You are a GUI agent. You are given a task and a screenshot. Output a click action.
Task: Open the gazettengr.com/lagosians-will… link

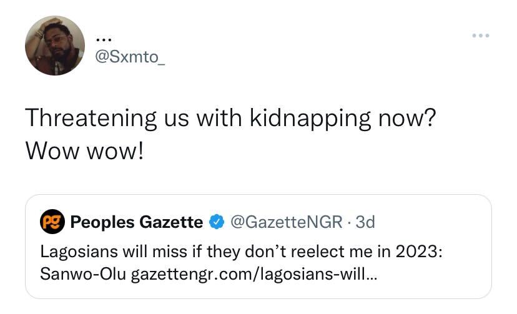(254, 275)
